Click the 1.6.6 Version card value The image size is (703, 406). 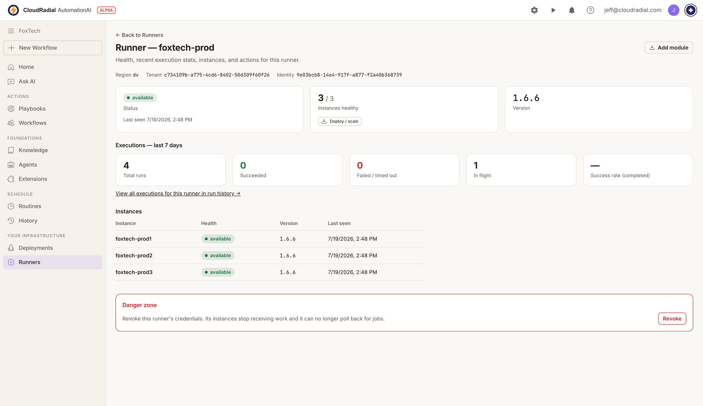point(526,98)
